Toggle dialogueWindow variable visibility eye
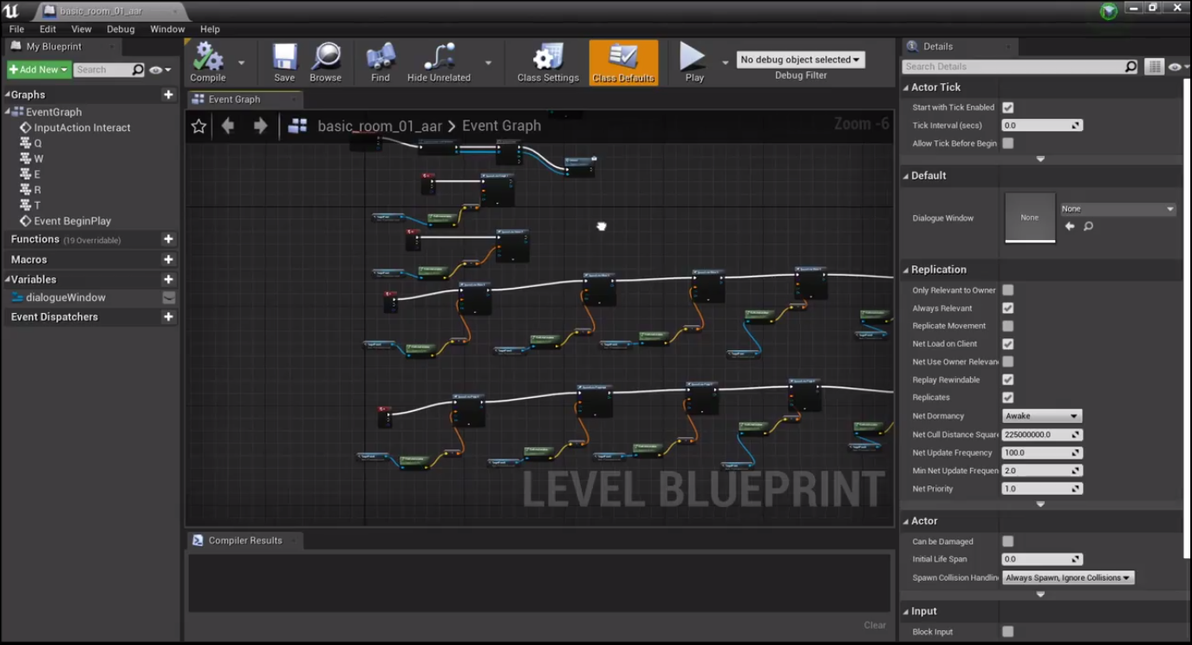Screen dimensions: 1192x645 click(x=169, y=297)
